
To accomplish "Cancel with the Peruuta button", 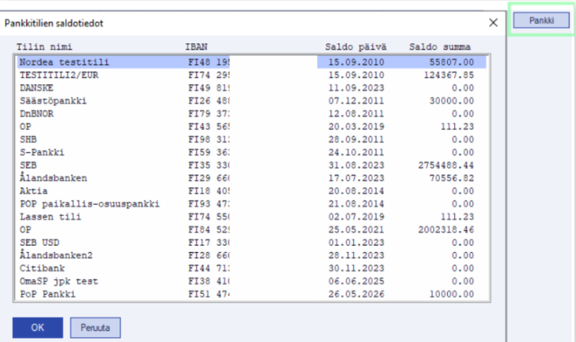I will pos(95,327).
